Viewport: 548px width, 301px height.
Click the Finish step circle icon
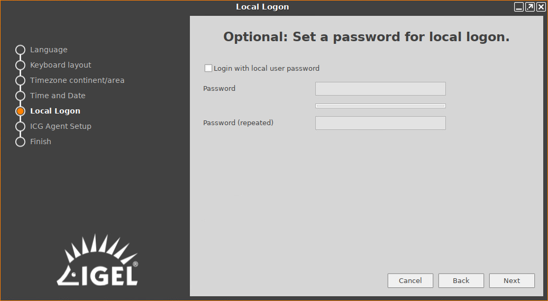coord(20,142)
